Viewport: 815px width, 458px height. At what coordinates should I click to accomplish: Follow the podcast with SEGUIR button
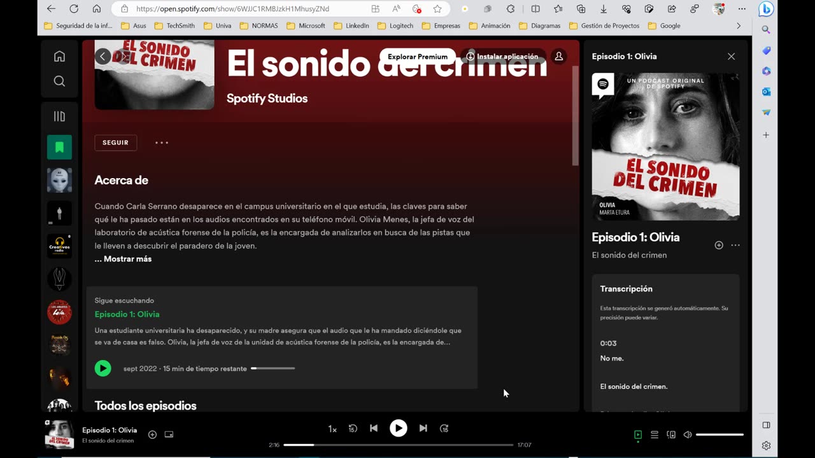115,142
